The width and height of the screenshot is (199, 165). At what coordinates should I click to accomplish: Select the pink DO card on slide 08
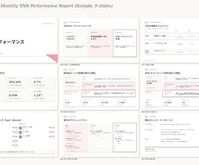(75, 138)
